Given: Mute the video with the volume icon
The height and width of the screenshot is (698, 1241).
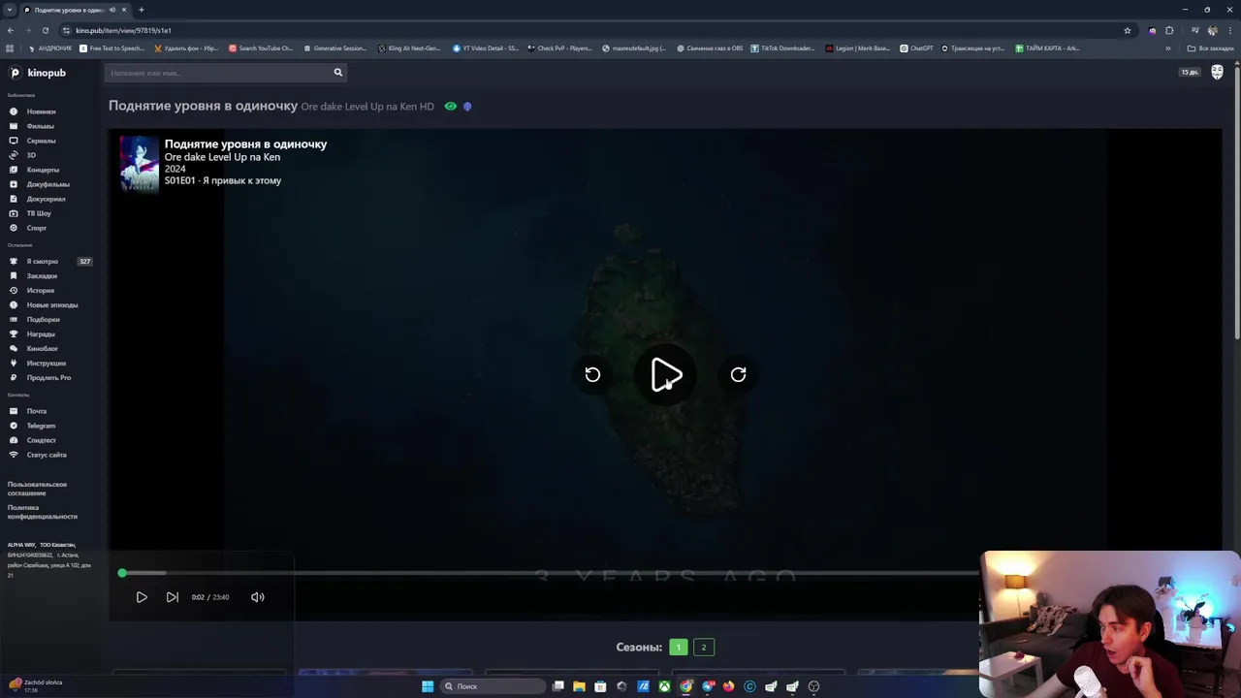Looking at the screenshot, I should click(x=258, y=597).
